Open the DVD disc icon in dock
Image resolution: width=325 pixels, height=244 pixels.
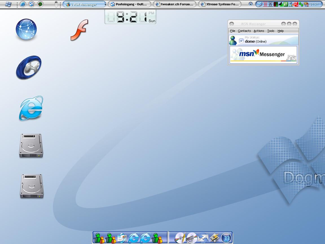[x=192, y=238]
